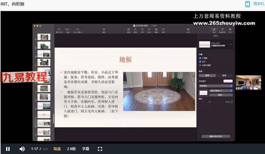Click the 100% scale stepper arrows
The height and width of the screenshot is (154, 265).
[x=232, y=102]
